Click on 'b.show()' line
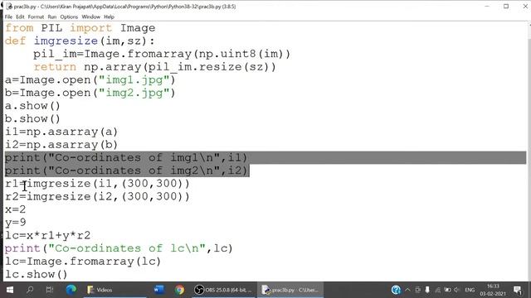The image size is (531, 298). tap(32, 119)
